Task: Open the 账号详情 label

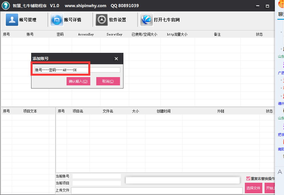Action: coord(73,20)
